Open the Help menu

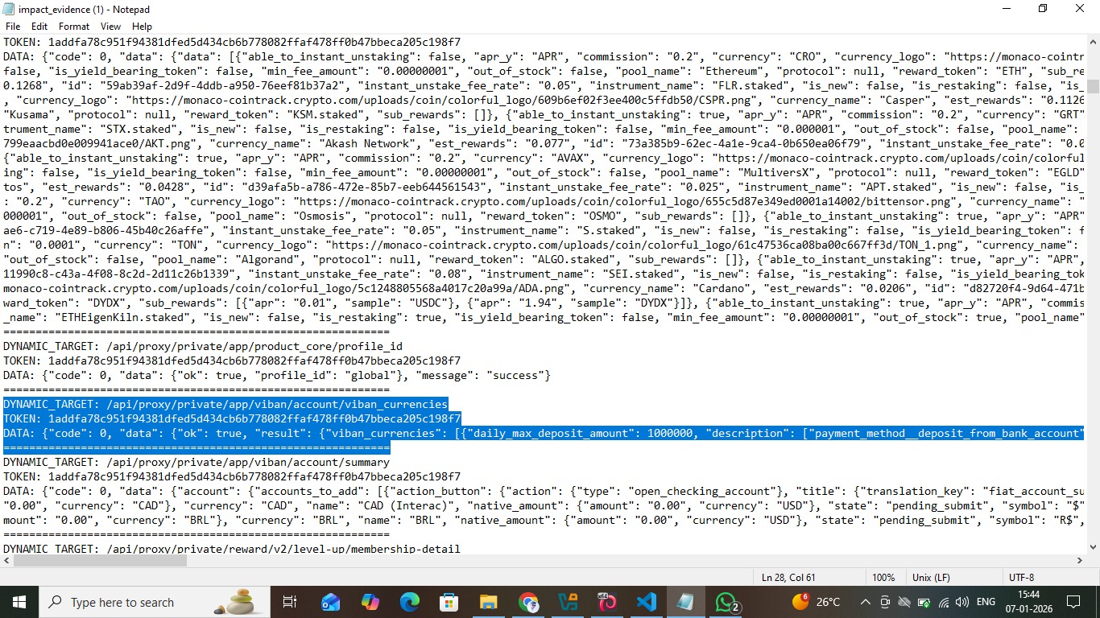tap(142, 27)
